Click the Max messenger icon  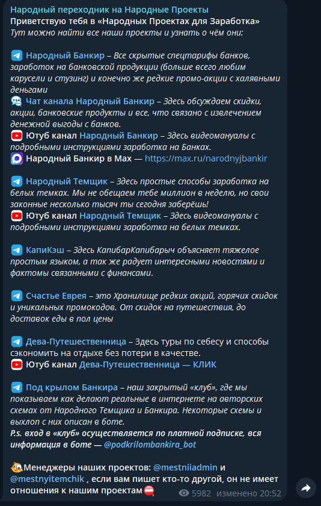(x=17, y=159)
